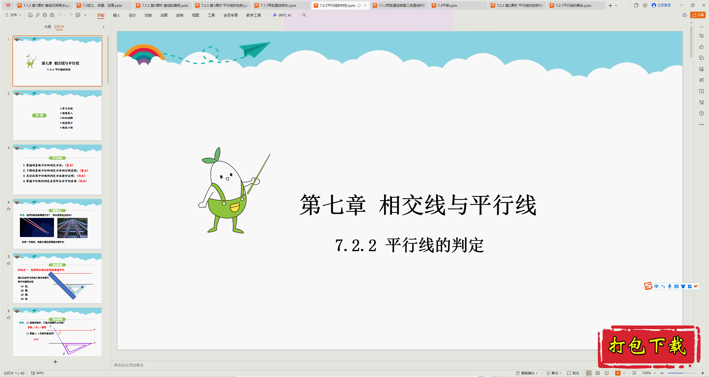Start slideshow with orange play button

pos(618,373)
